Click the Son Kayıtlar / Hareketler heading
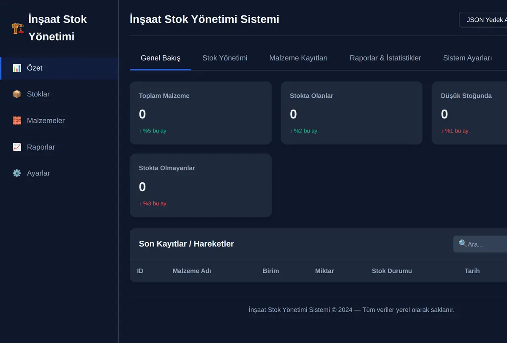The height and width of the screenshot is (343, 507). click(x=186, y=244)
